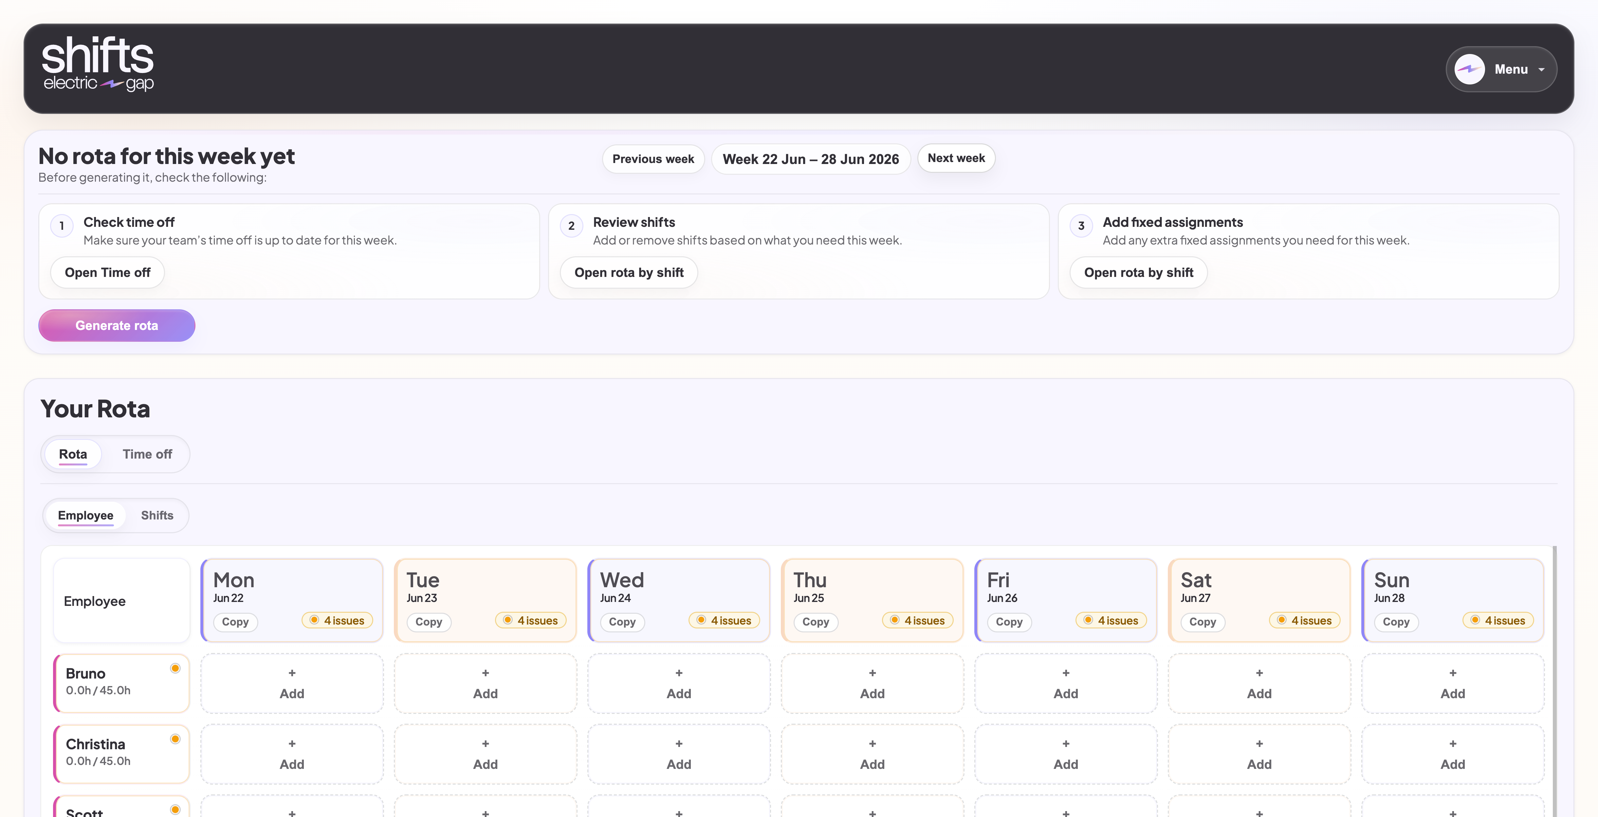Switch to the Rota tab
This screenshot has height=817, width=1598.
click(x=73, y=454)
